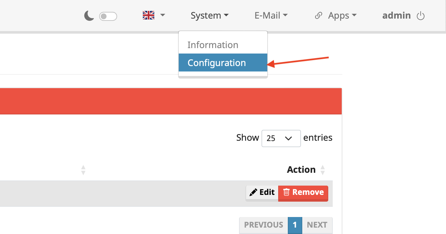Click the red Remove button
446x234 pixels.
303,193
